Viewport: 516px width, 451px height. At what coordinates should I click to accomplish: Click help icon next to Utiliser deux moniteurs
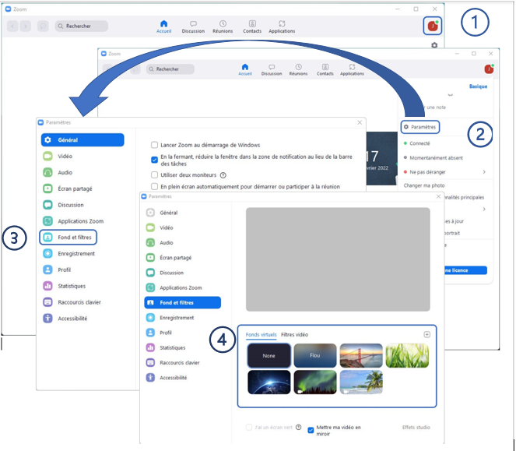click(223, 175)
